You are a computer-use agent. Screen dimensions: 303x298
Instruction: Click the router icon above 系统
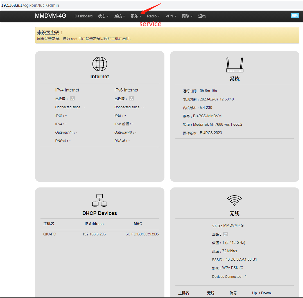[234, 65]
